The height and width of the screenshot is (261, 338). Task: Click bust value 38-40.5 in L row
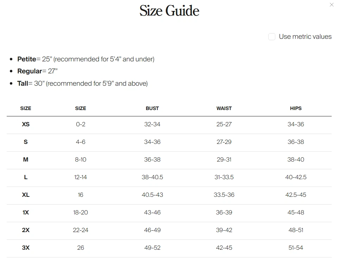[x=152, y=177]
